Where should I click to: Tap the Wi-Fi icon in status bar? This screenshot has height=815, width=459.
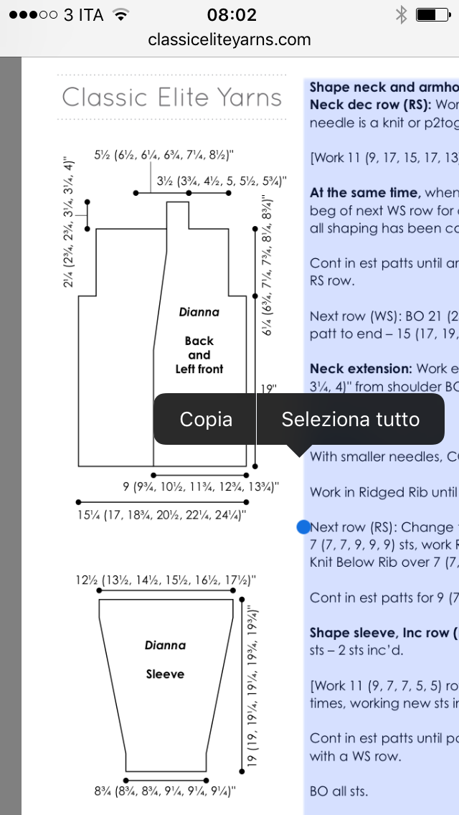click(x=120, y=15)
